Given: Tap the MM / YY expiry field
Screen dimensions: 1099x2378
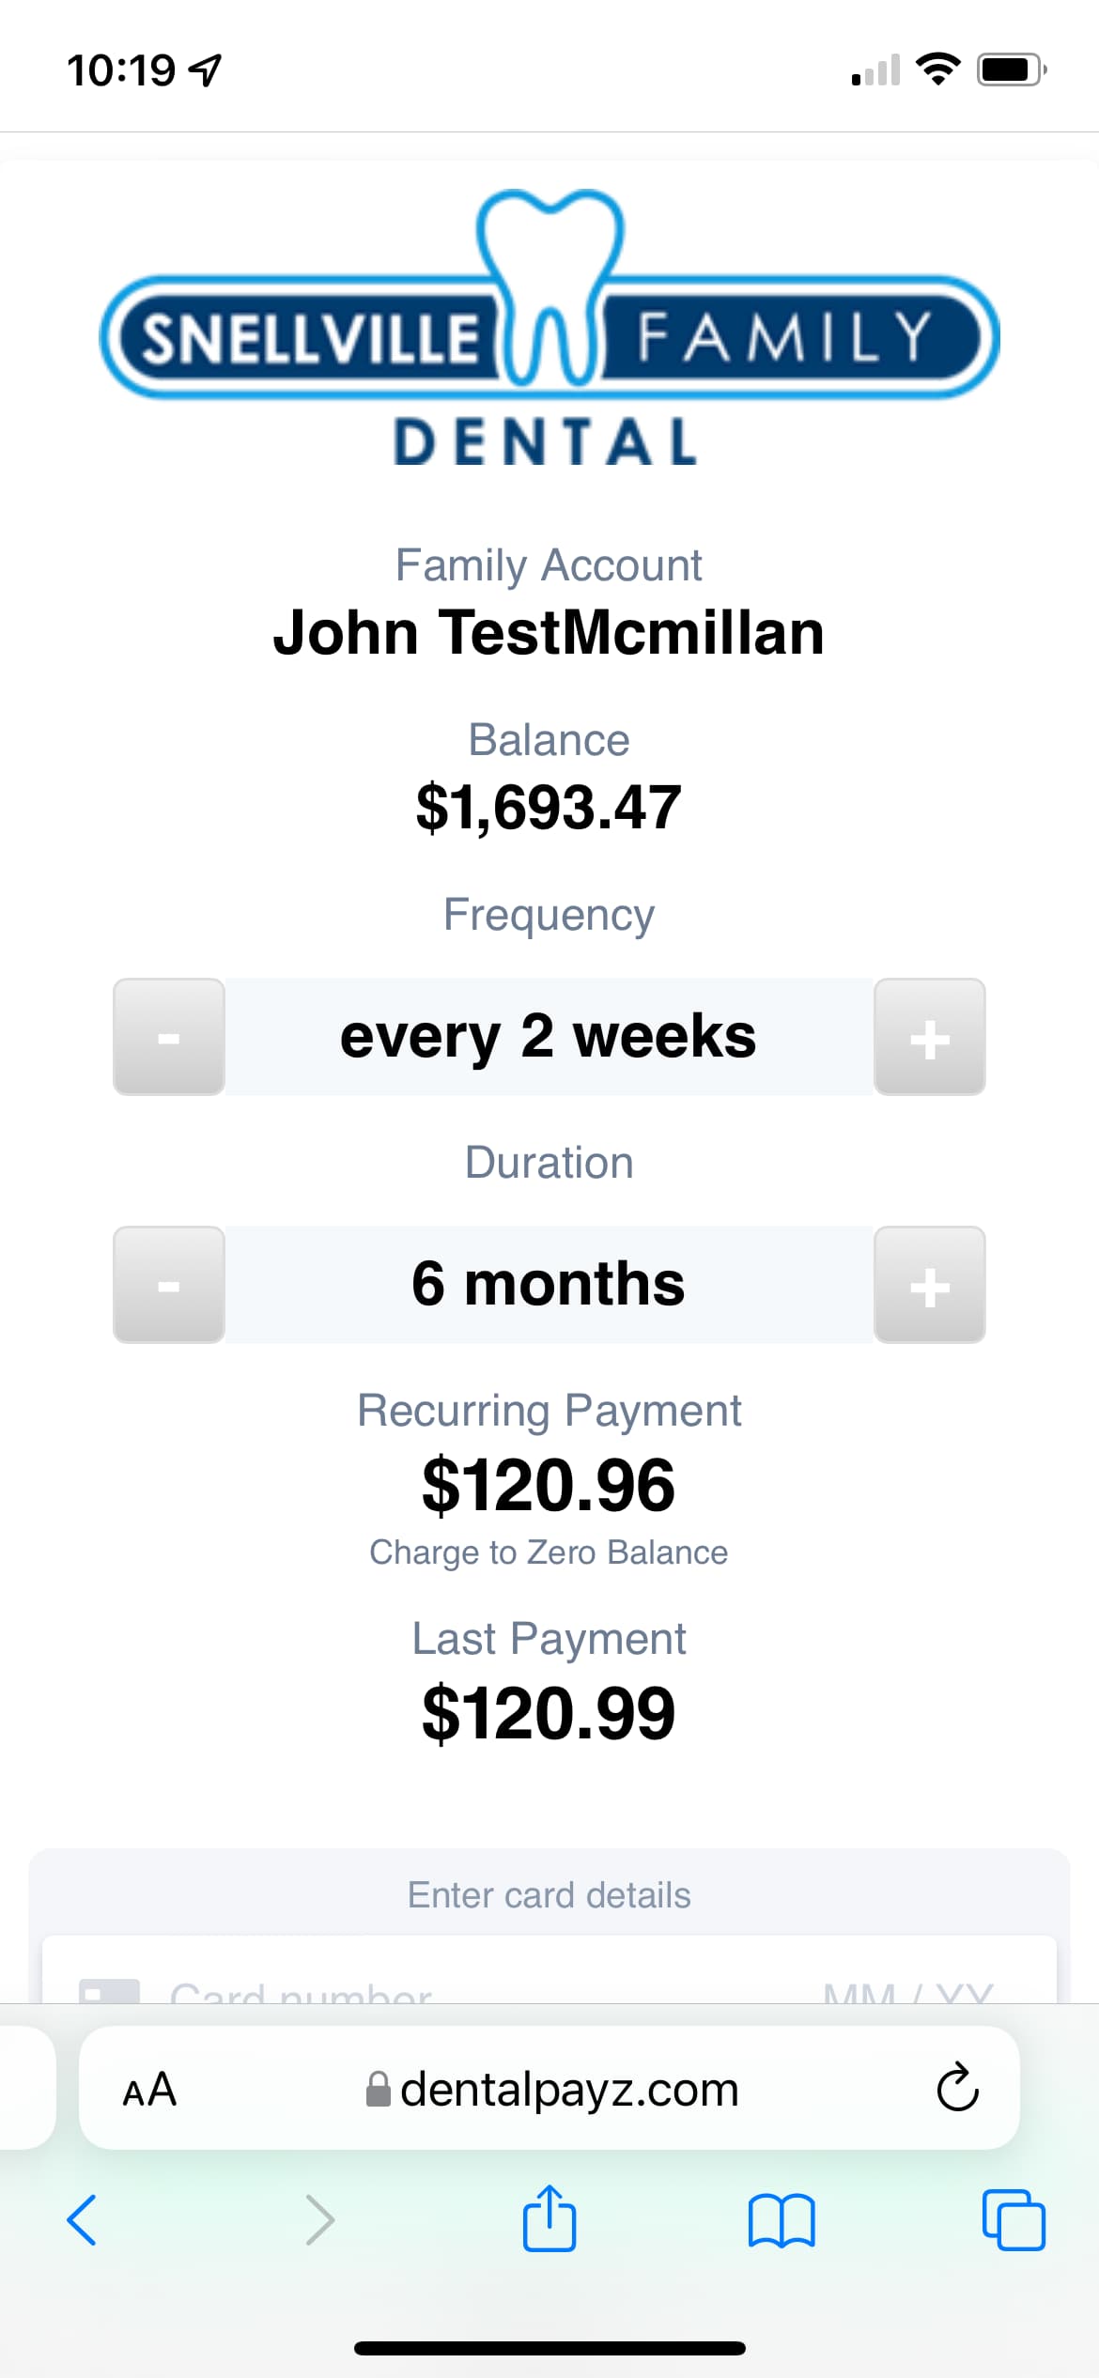Looking at the screenshot, I should (x=907, y=1993).
